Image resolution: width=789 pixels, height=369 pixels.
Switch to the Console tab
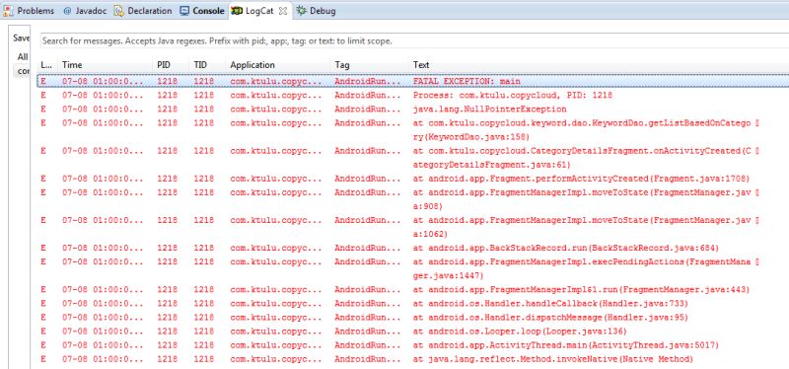(202, 11)
